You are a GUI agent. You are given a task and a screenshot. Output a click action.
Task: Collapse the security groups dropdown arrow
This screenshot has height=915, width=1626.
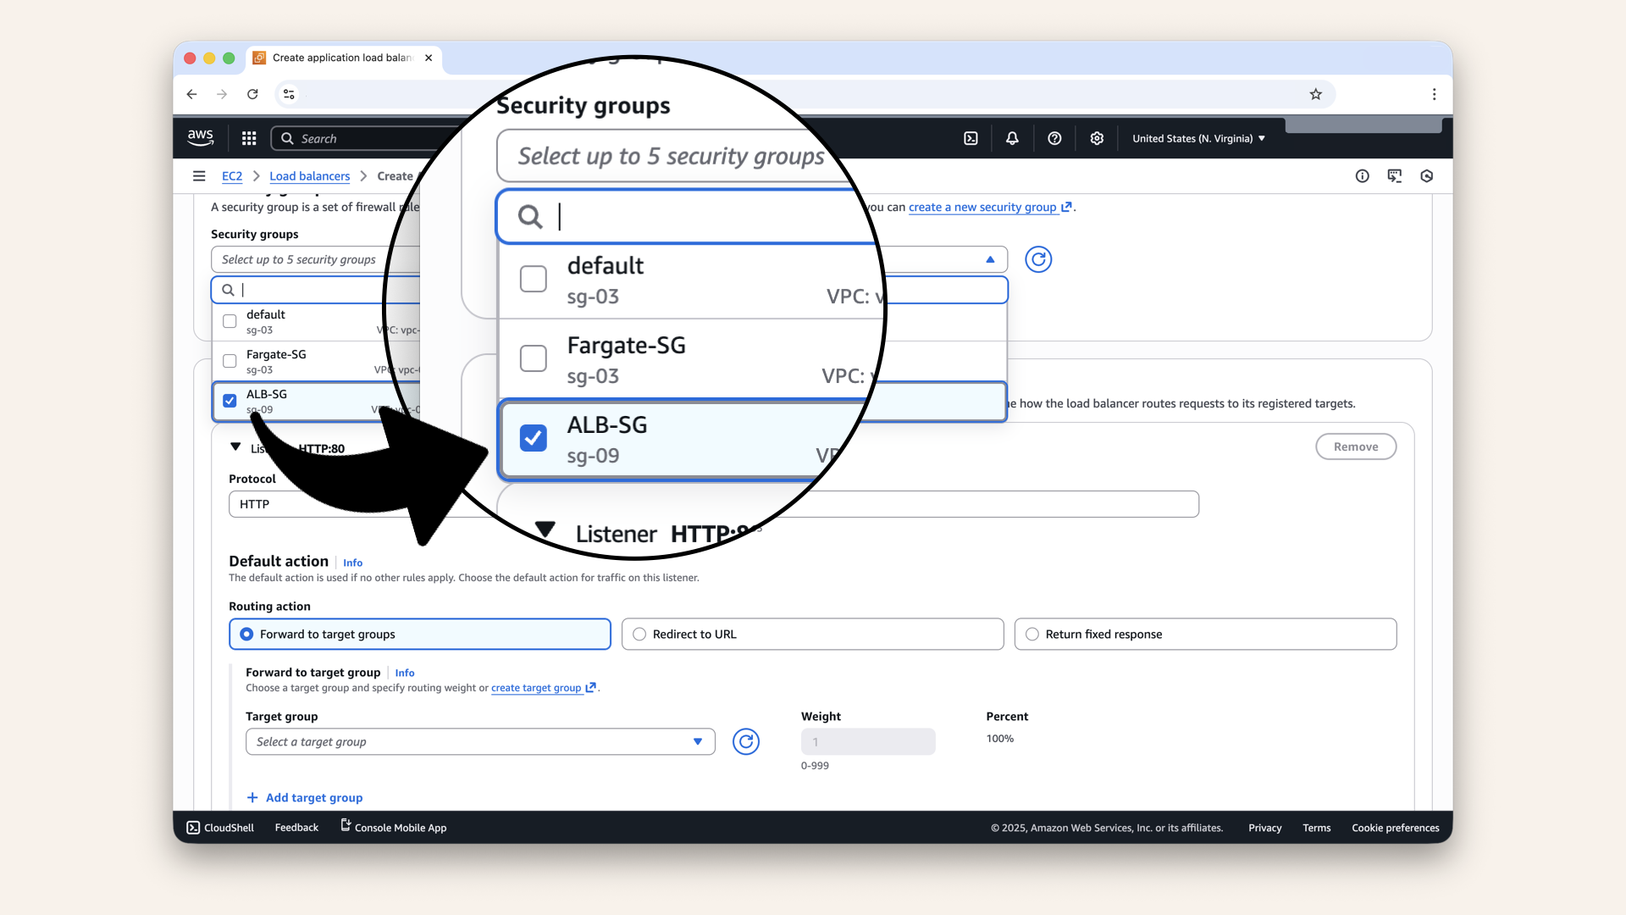[x=990, y=259]
